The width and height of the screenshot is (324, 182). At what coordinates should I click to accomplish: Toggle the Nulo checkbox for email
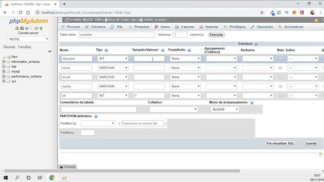click(280, 77)
